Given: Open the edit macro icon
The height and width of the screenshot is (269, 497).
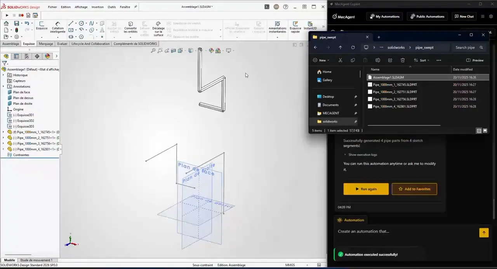Looking at the screenshot, I should (35, 16).
